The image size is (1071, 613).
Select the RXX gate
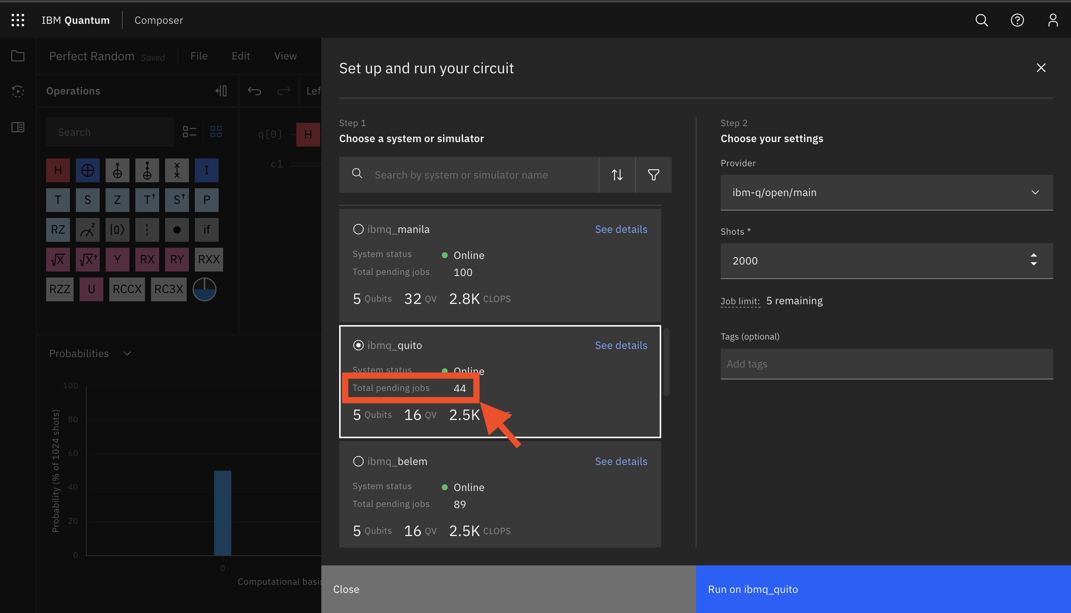[209, 259]
